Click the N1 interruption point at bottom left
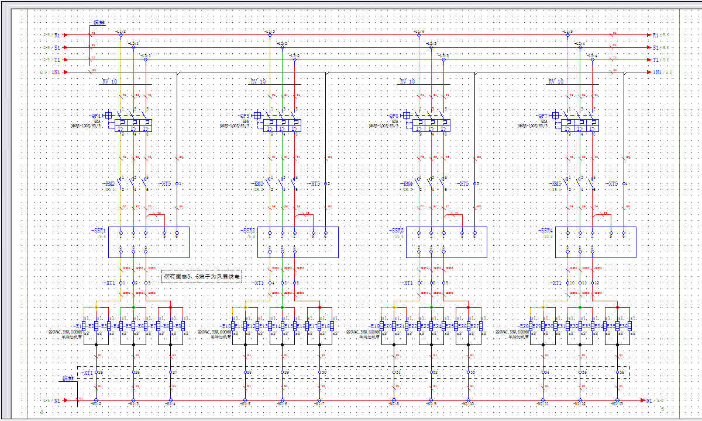 click(x=65, y=401)
